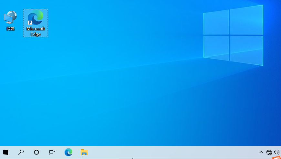
Task: Click the Windows logo on the wallpaper
Action: [x=233, y=35]
